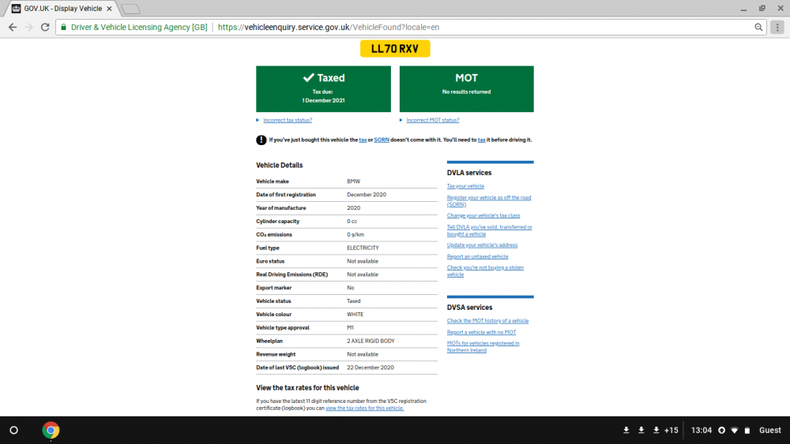This screenshot has height=444, width=790.
Task: Select the ELECTRICITY fuel type value
Action: coord(363,248)
